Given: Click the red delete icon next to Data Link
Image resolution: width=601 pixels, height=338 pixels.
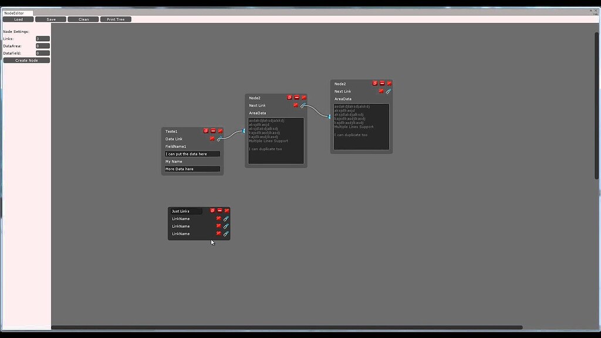Looking at the screenshot, I should point(212,138).
